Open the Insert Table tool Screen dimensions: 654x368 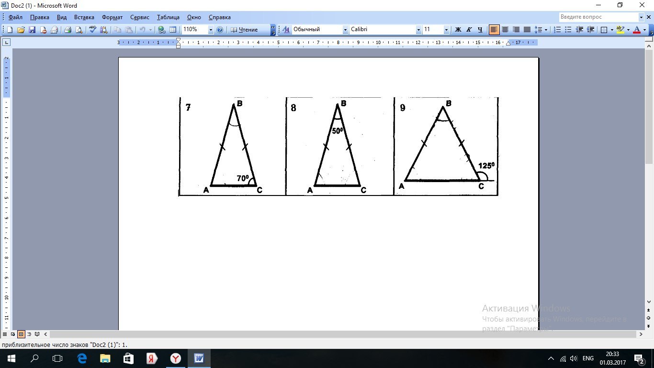[173, 29]
